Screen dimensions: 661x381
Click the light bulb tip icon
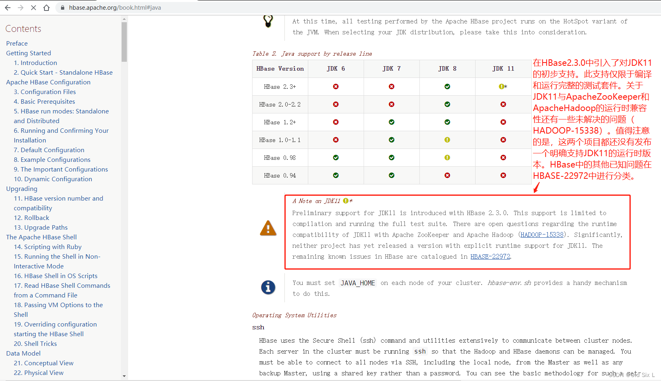tap(268, 21)
